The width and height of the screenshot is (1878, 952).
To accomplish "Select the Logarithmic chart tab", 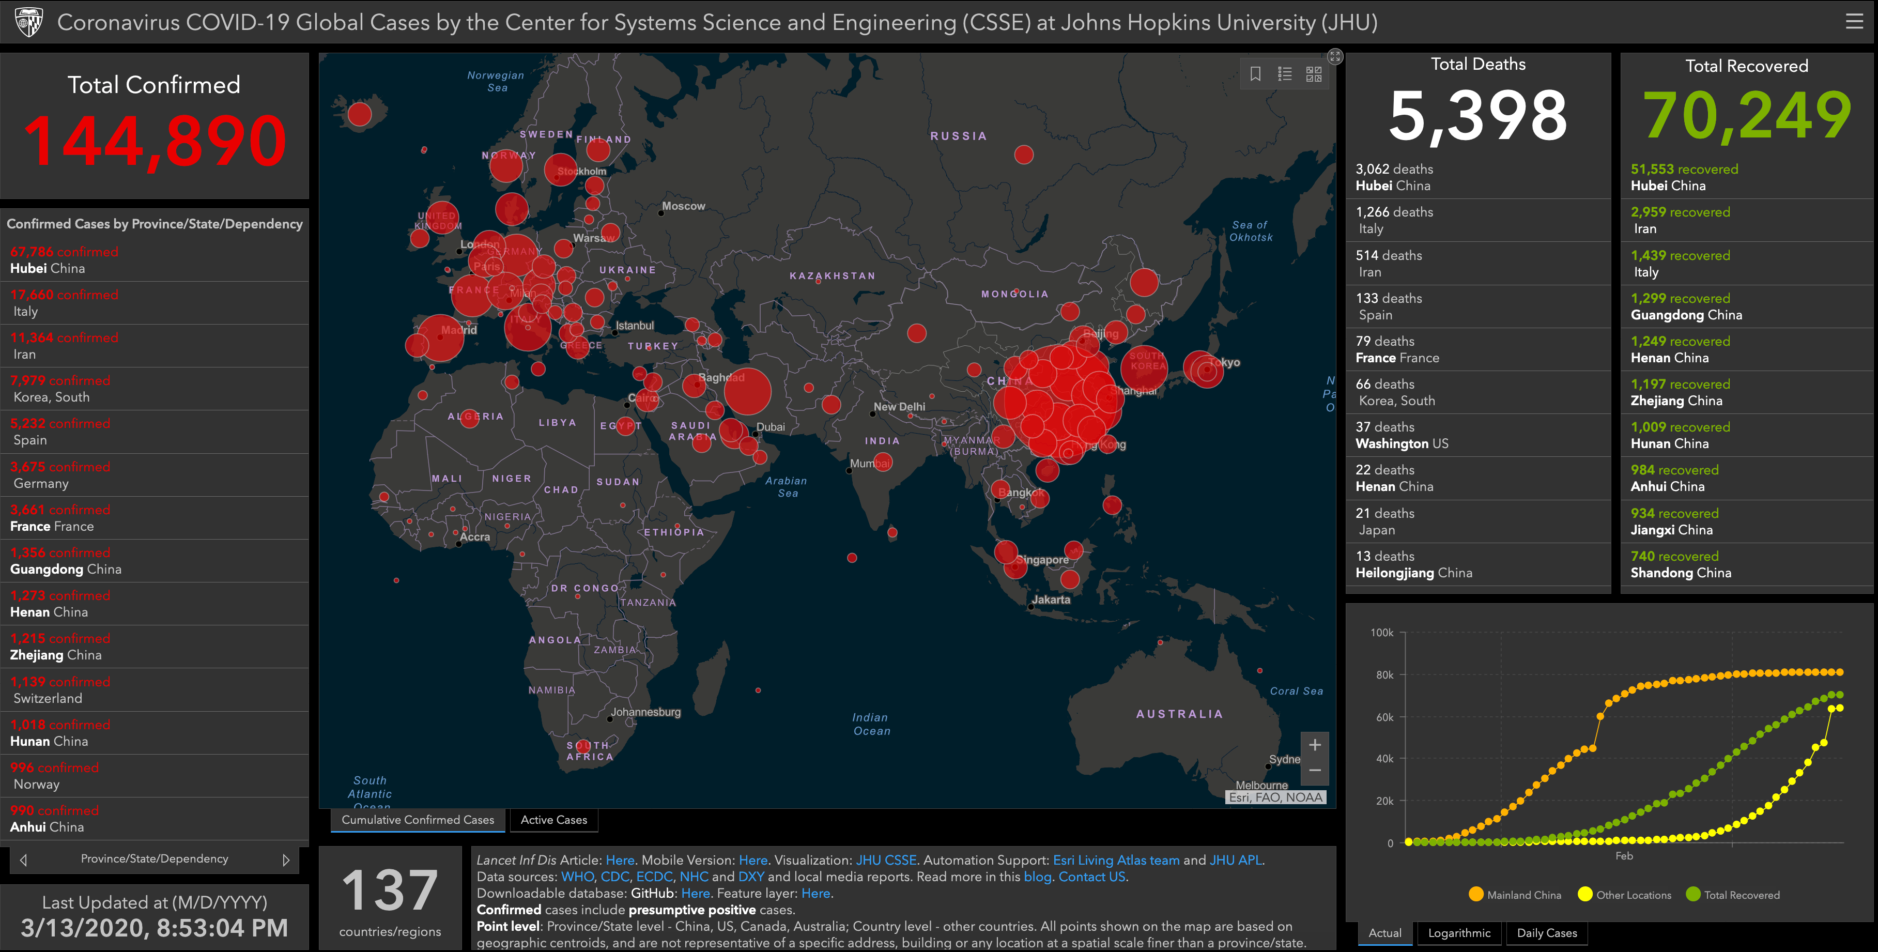I will tap(1459, 933).
